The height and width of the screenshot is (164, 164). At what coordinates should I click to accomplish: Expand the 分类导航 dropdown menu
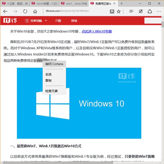click(x=36, y=21)
